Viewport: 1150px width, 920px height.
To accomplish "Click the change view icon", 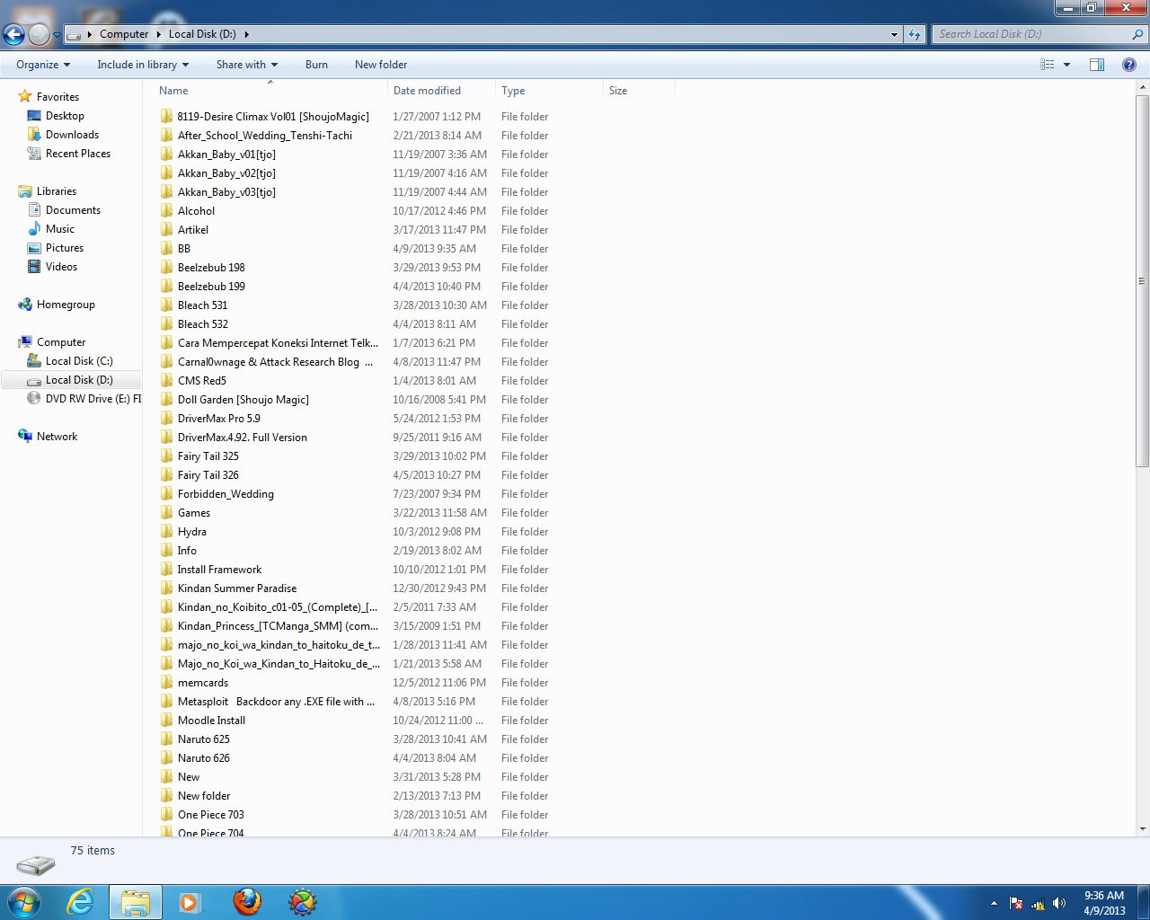I will [1047, 65].
